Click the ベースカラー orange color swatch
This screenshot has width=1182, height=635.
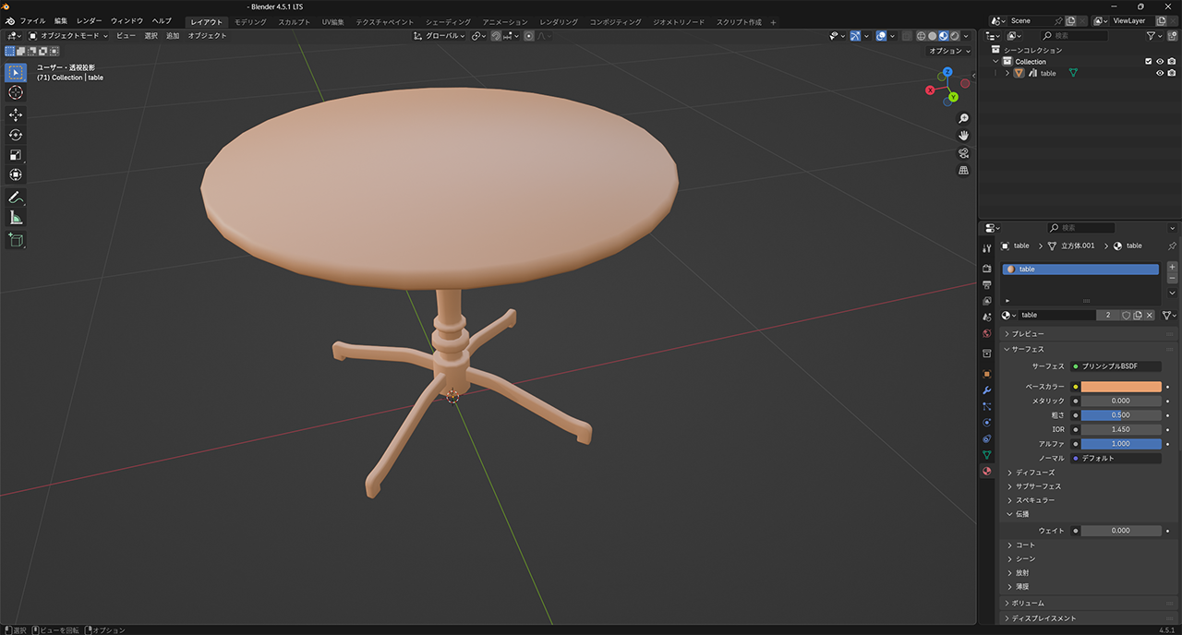pos(1120,387)
